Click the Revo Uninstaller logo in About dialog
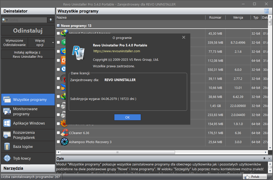The width and height of the screenshot is (273, 180). click(x=78, y=53)
